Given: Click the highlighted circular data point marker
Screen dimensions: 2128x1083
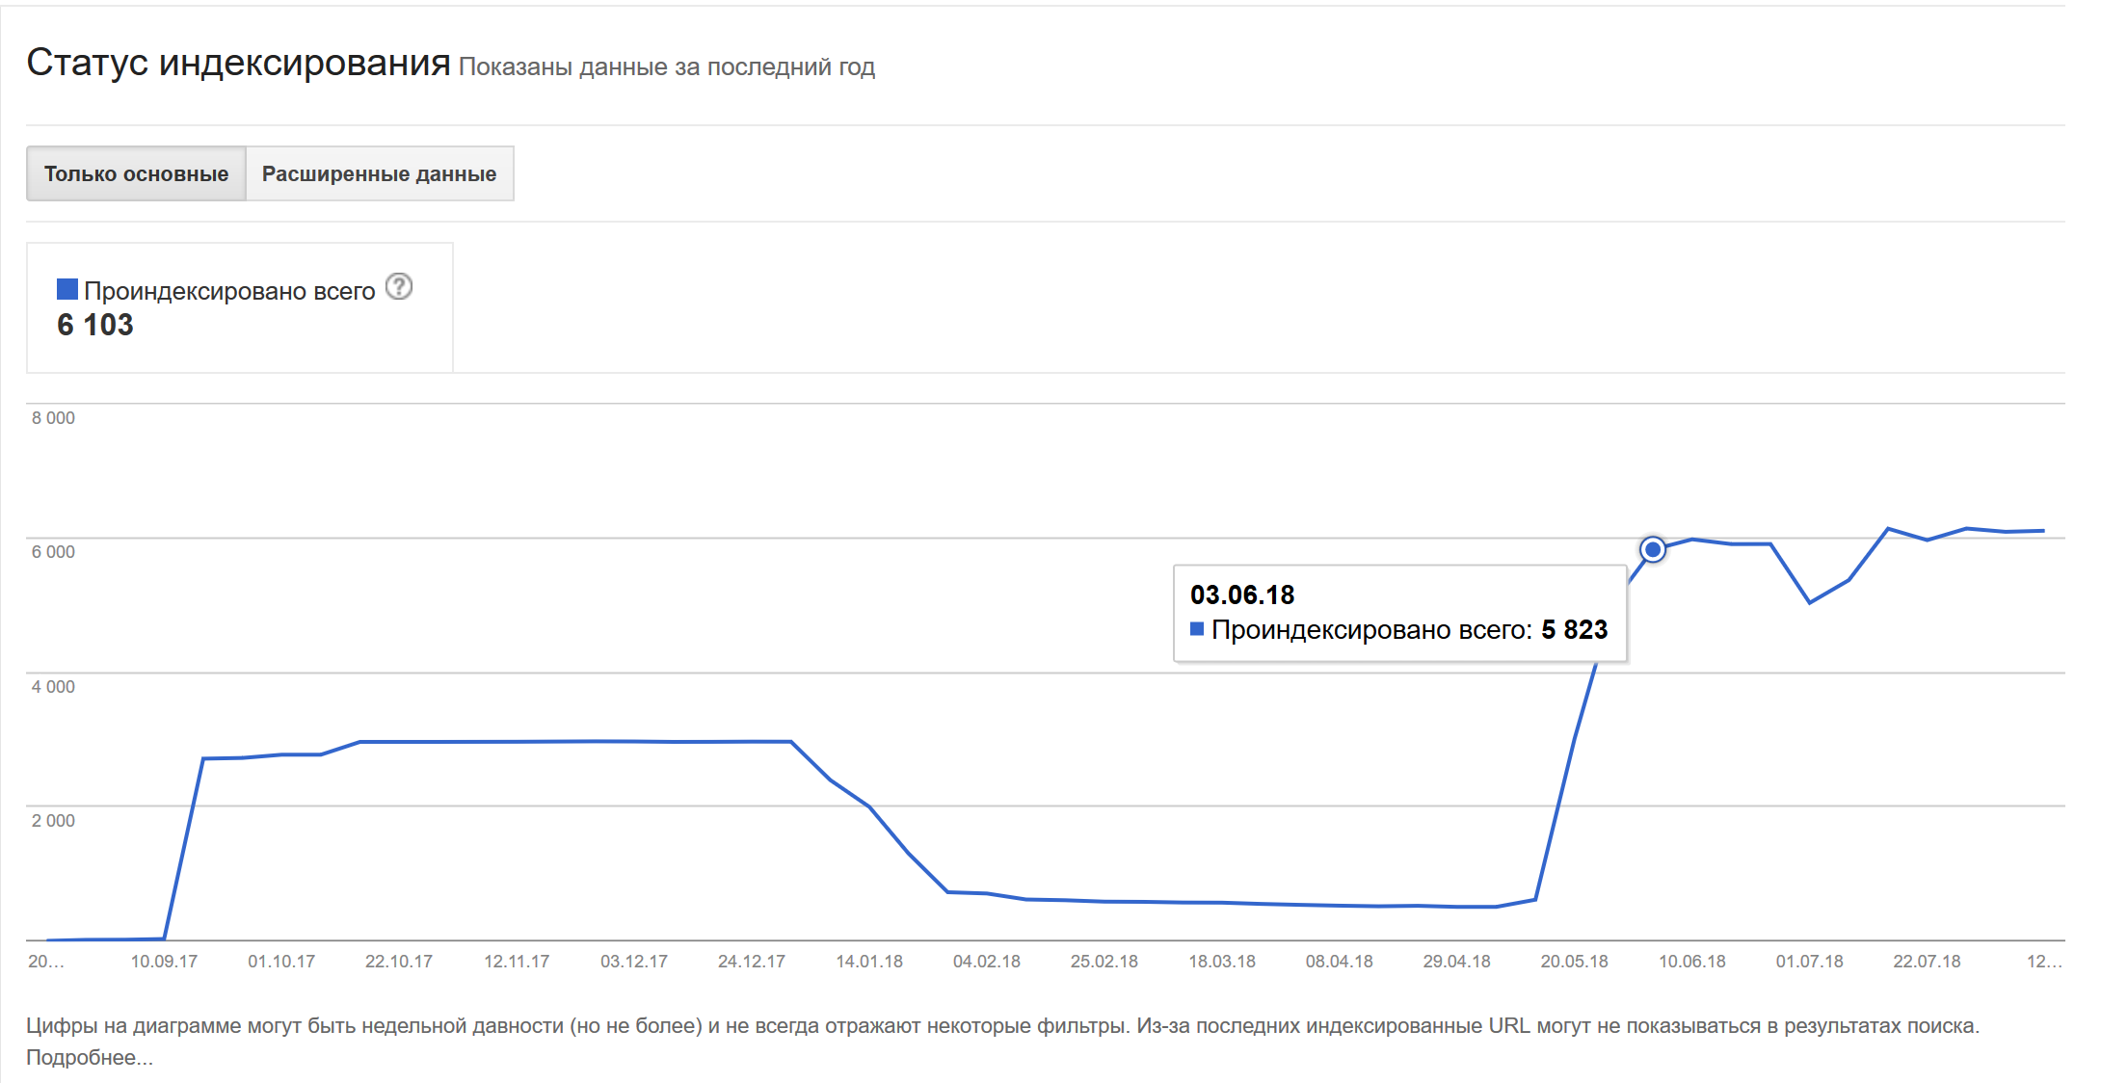Looking at the screenshot, I should [x=1653, y=549].
